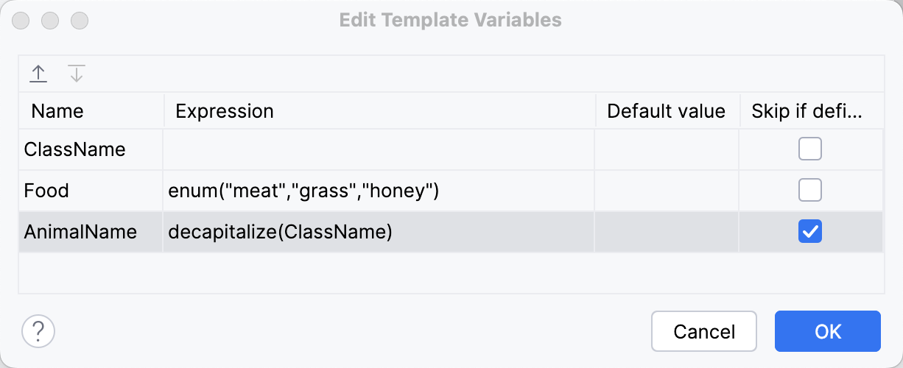Image resolution: width=903 pixels, height=368 pixels.
Task: Select the Food variable name cell
Action: [x=46, y=191]
